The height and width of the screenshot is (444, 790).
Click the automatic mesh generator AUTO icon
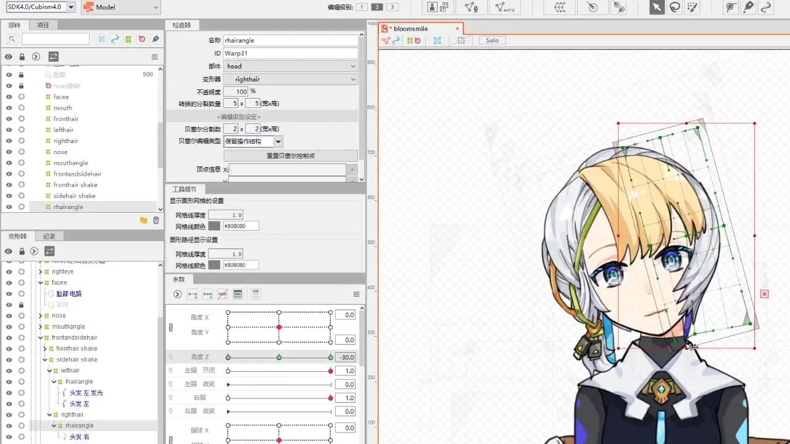[x=505, y=7]
